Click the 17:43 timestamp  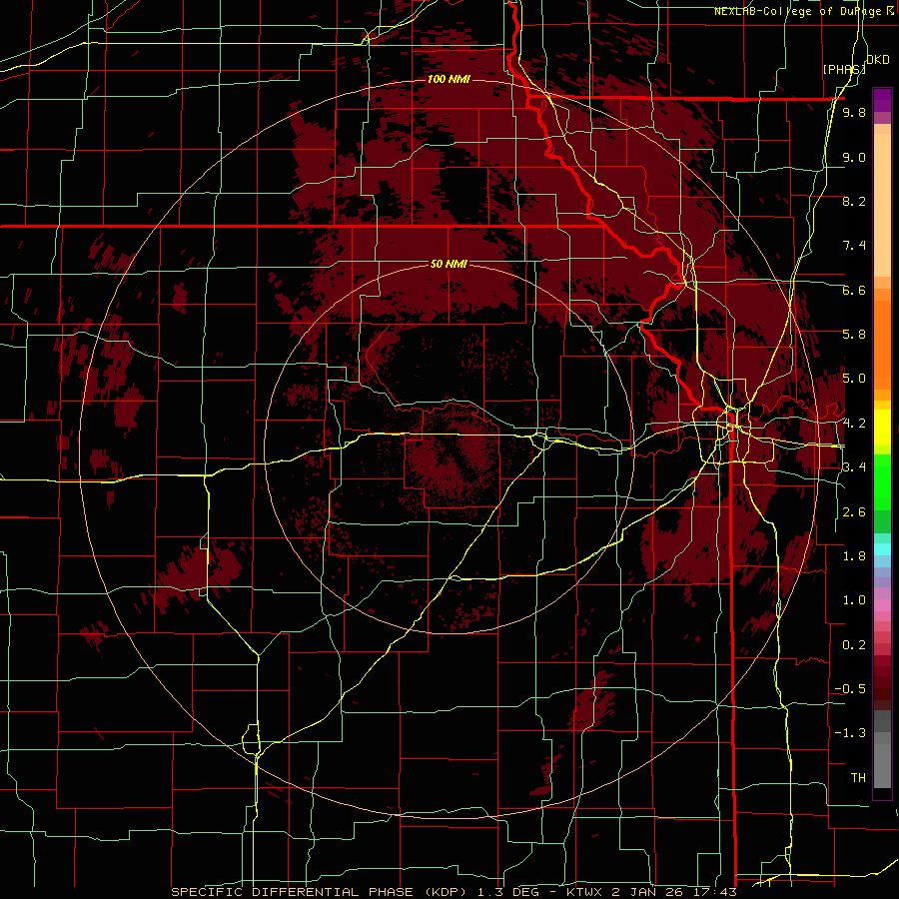713,892
